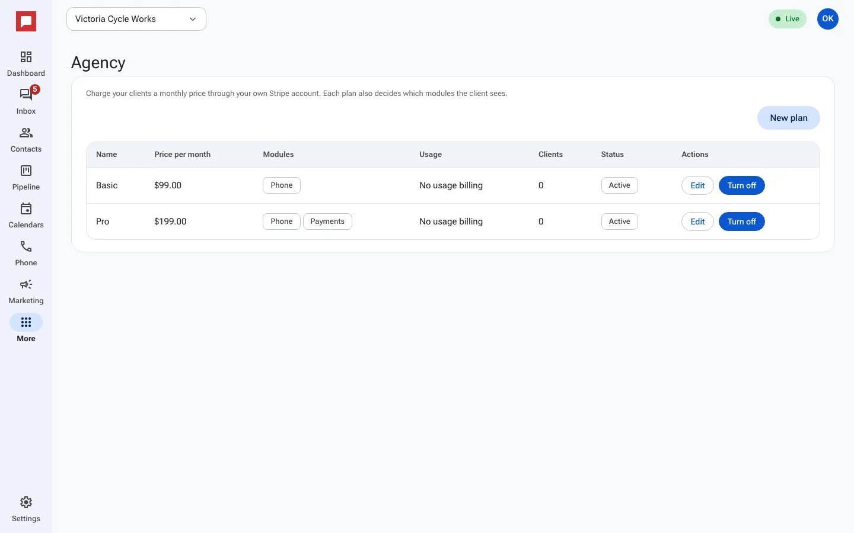
Task: Click the Stripe account description text
Action: click(x=297, y=94)
